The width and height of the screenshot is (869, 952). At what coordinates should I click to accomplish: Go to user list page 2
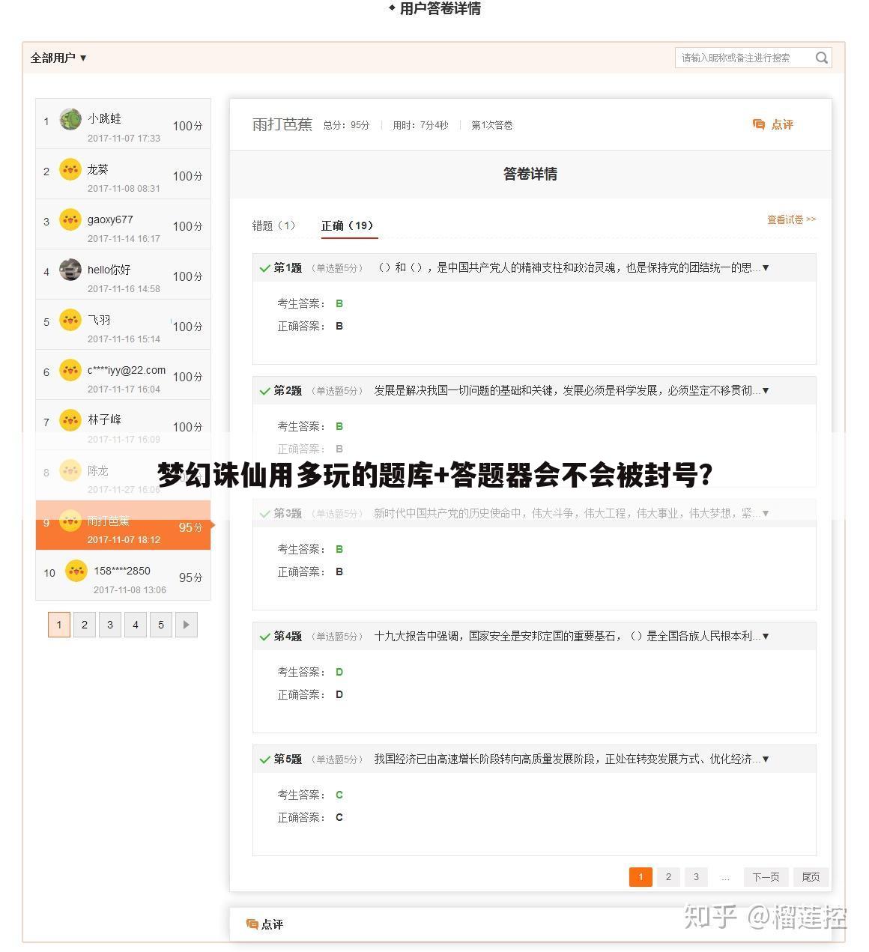[85, 625]
